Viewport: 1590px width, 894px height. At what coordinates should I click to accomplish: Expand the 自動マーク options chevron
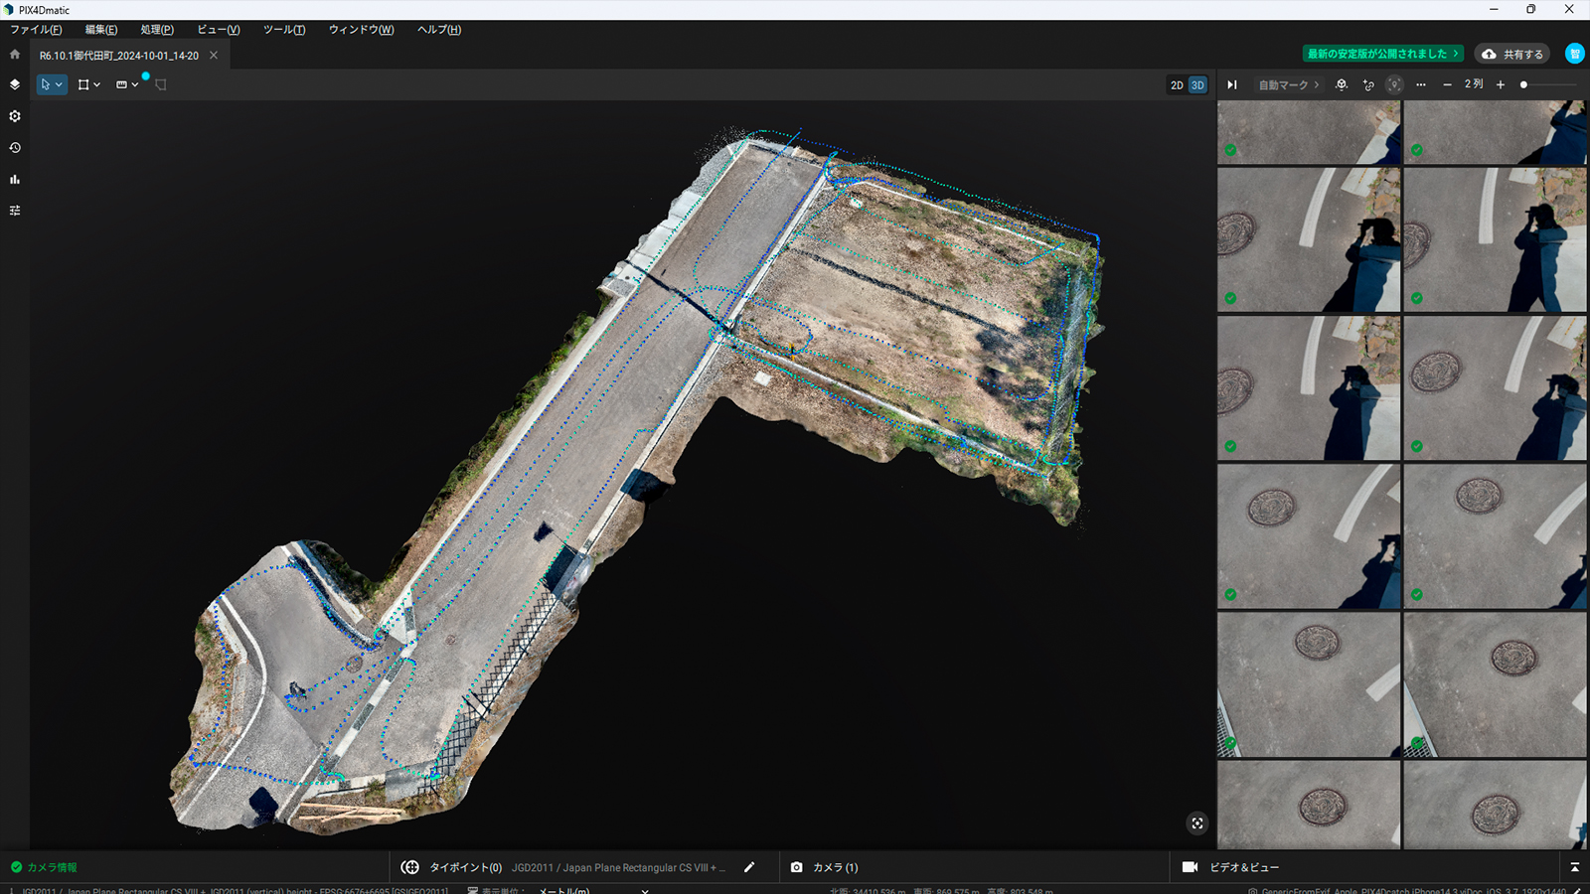pos(1317,84)
